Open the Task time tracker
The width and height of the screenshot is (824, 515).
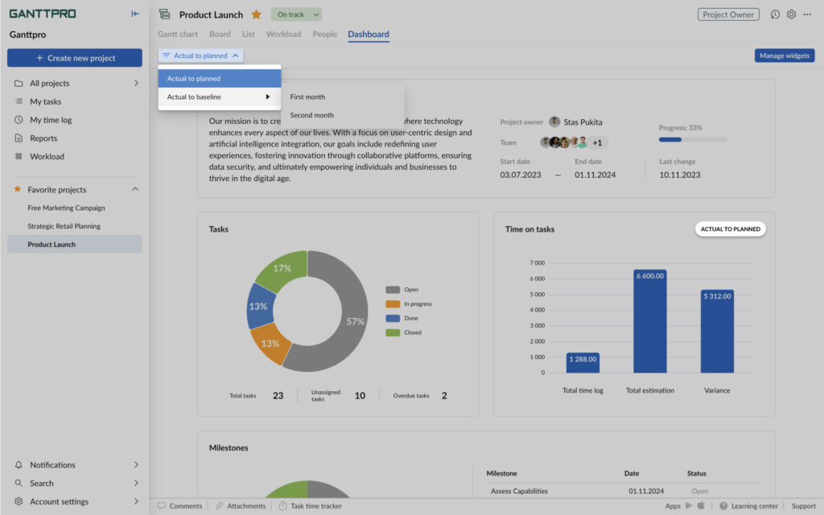point(310,506)
